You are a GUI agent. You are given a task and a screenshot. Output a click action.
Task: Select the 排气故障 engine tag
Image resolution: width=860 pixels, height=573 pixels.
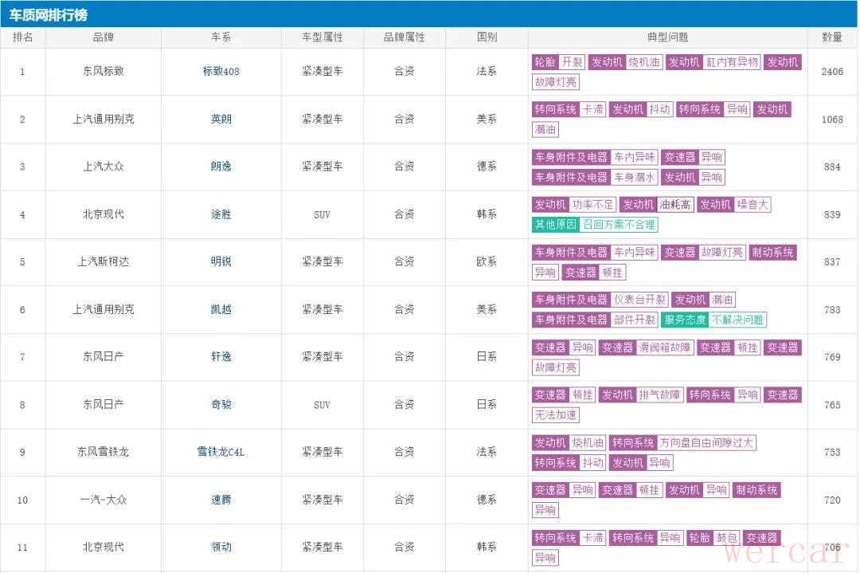coord(660,394)
